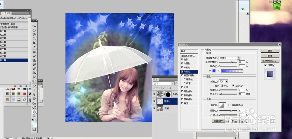This screenshot has height=139, width=292.
Task: Select the Paint Bucket tool
Action: 34,73
